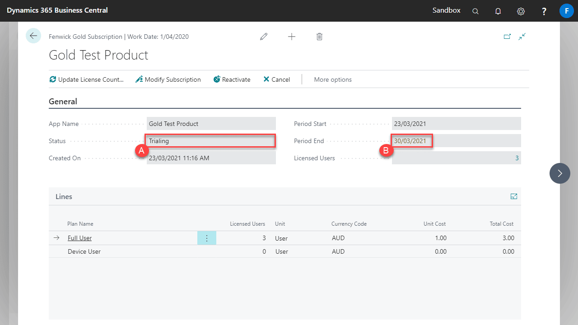Click Device User Total Cost 0.00
This screenshot has width=578, height=325.
[508, 251]
